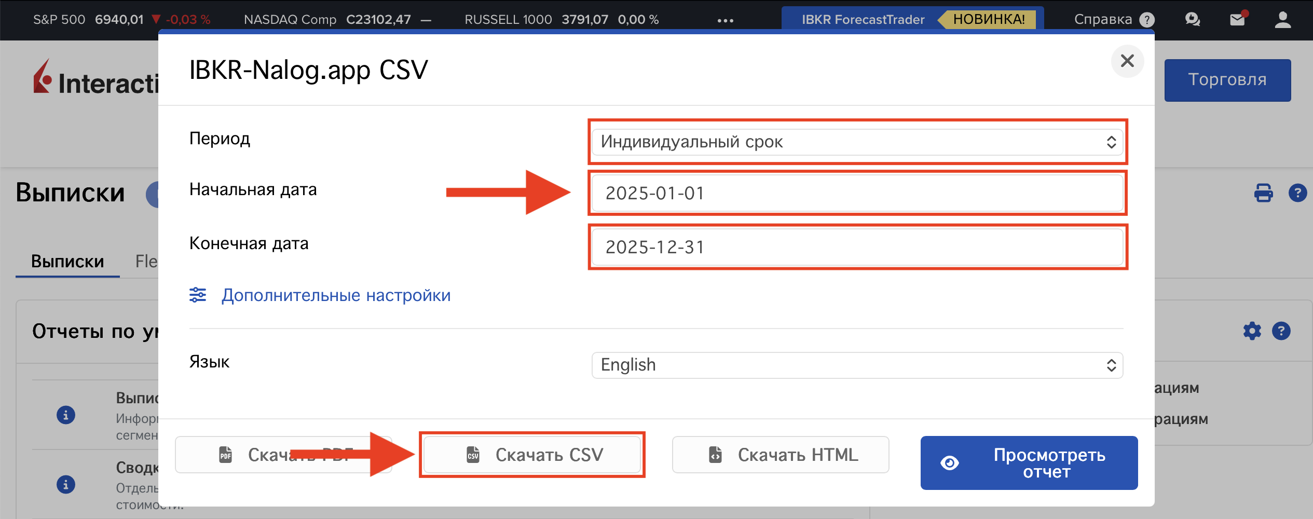Click the Просмотреть отчет button

1029,463
